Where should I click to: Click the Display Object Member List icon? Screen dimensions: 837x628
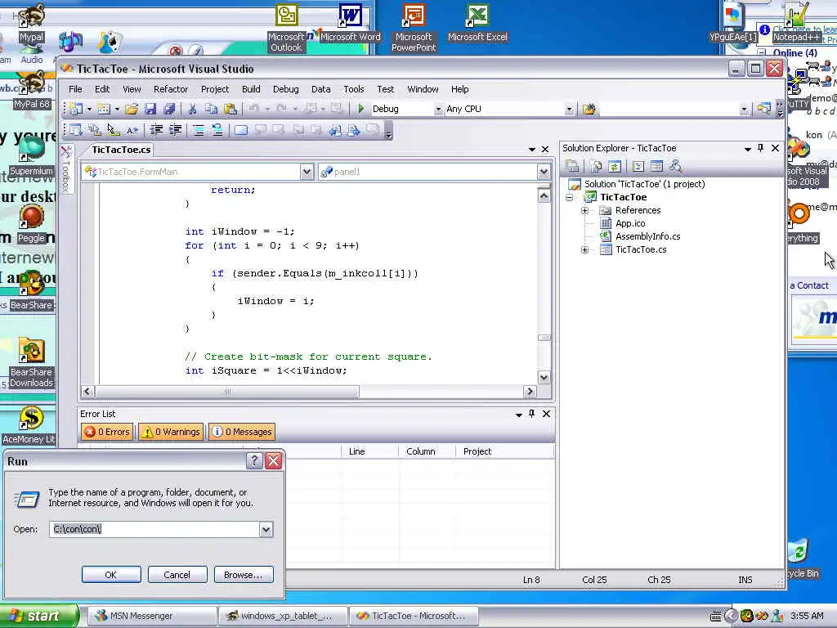click(75, 130)
